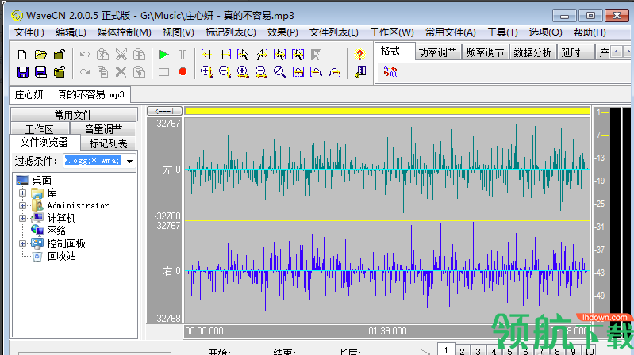Click the red-blue convert icon under 格式 tab
The image size is (634, 355).
[x=390, y=72]
